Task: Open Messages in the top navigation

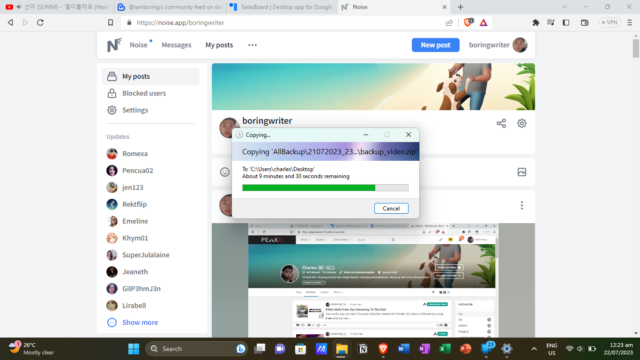Action: pos(177,45)
